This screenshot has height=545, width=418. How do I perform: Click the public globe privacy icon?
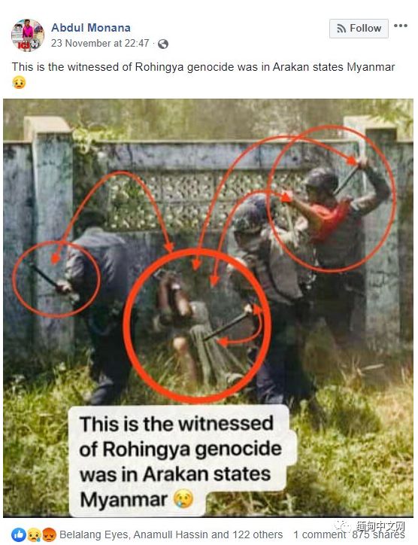(163, 44)
